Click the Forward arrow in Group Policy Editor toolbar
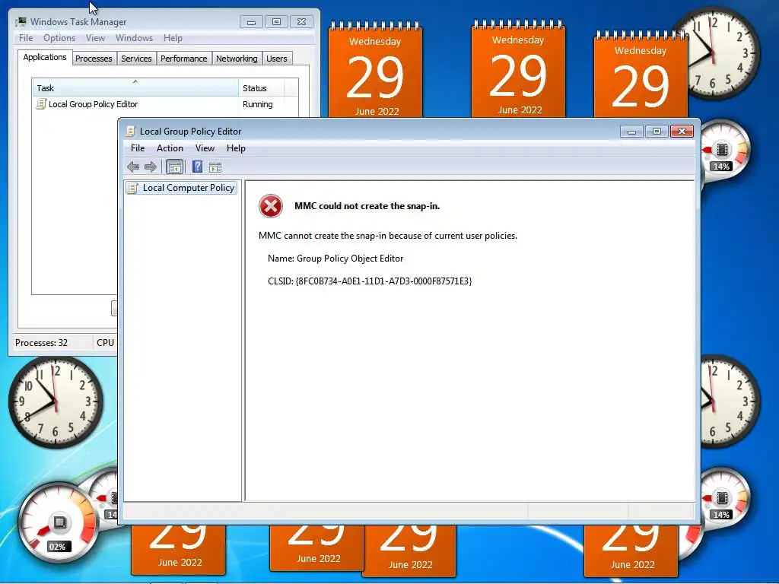 (150, 167)
